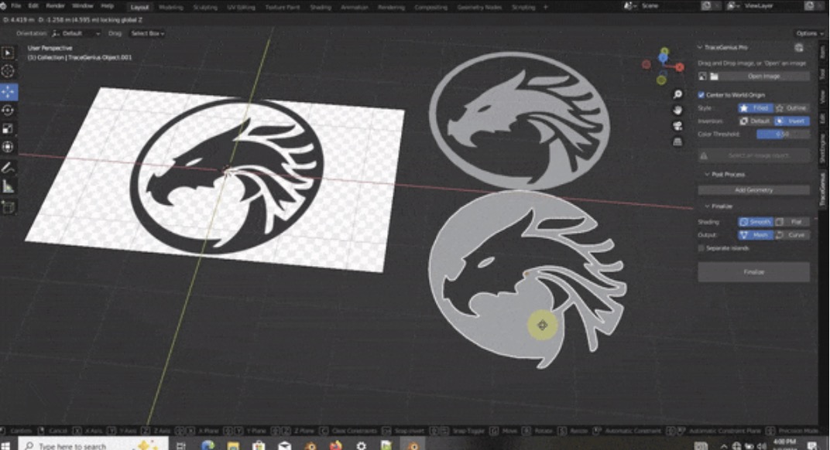Open Firefox from the taskbar
830x450 pixels.
(335, 445)
